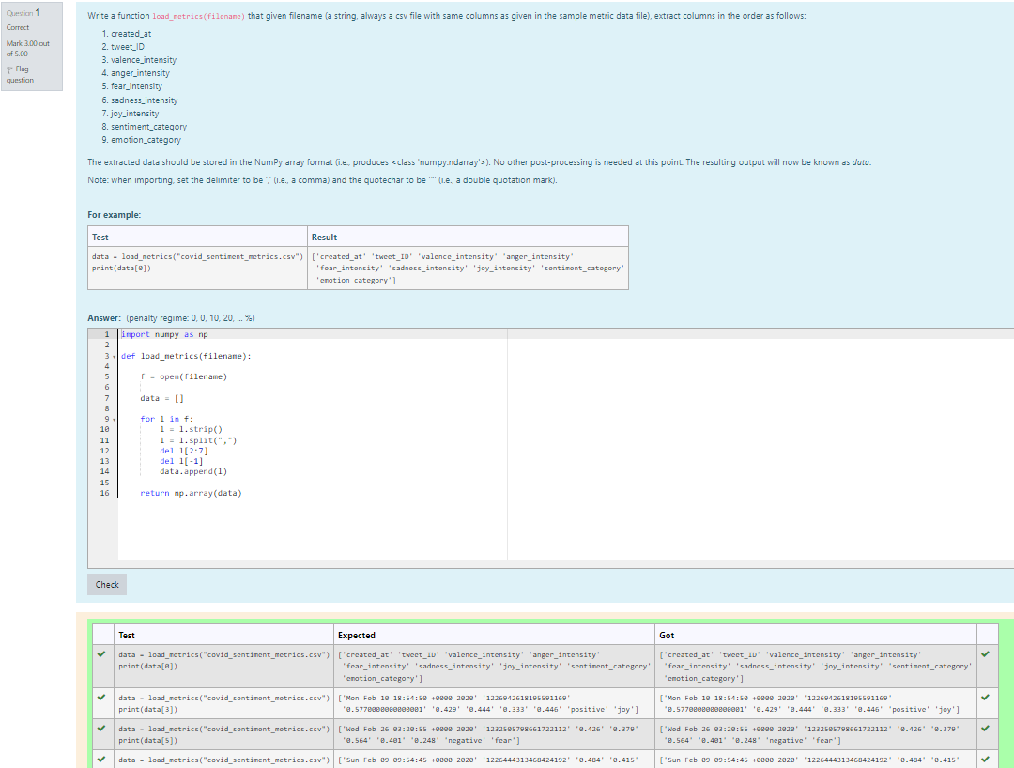Image resolution: width=1014 pixels, height=768 pixels.
Task: Click list item '9. emotion_category'
Action: [142, 140]
